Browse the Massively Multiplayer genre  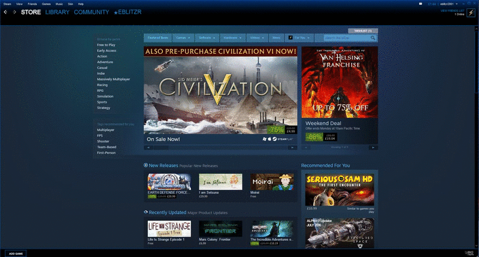click(113, 79)
